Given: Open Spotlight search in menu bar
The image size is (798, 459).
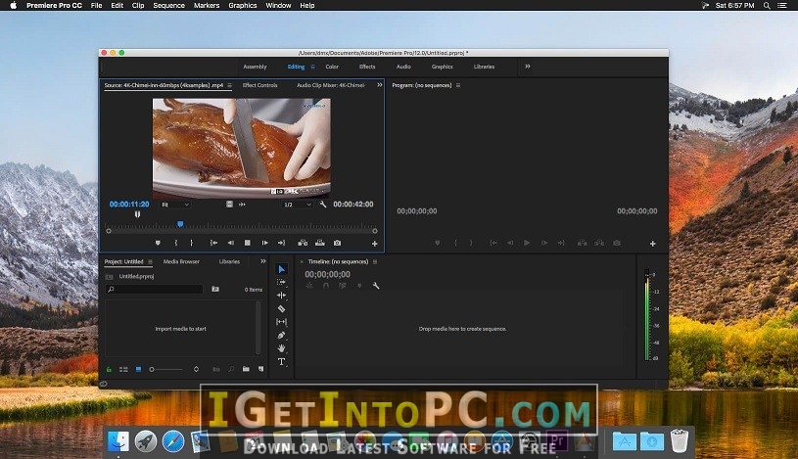Looking at the screenshot, I should [x=767, y=6].
